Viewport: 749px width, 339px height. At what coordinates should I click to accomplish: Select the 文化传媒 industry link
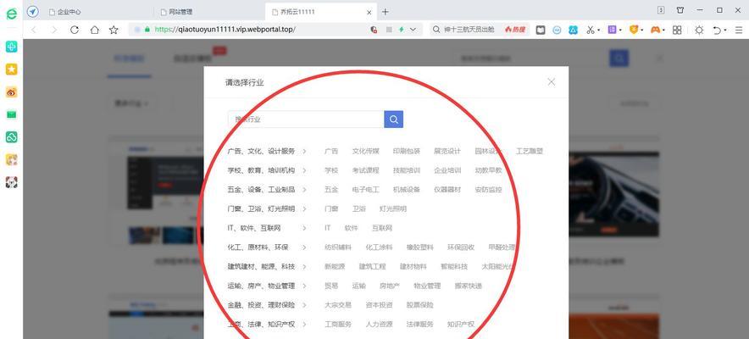(365, 152)
